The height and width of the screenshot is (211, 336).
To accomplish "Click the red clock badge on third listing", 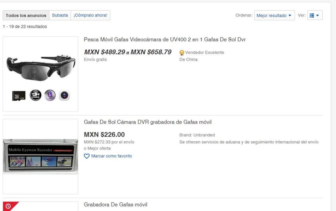I will tap(8, 206).
